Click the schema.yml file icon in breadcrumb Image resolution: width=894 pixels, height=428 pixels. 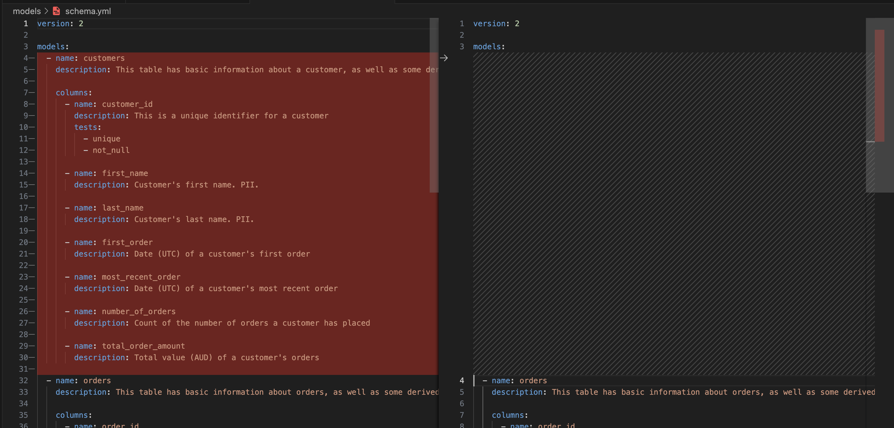56,11
